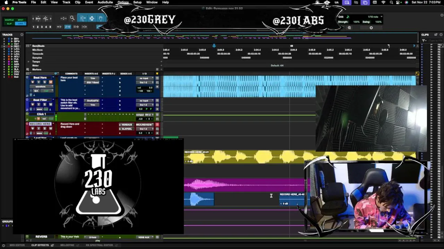This screenshot has width=444, height=249.
Task: Toggle Tab to Transient button
Action: (x=59, y=27)
